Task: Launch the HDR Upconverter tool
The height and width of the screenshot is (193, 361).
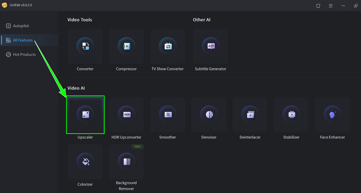Action: point(126,115)
